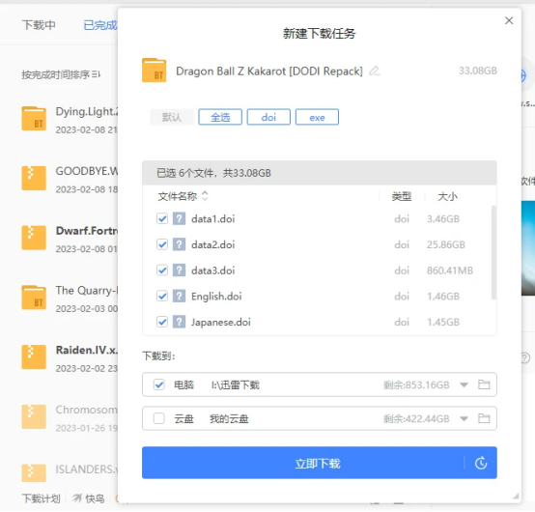Click the ISLANDERS archive icon
535x512 pixels.
click(x=34, y=473)
